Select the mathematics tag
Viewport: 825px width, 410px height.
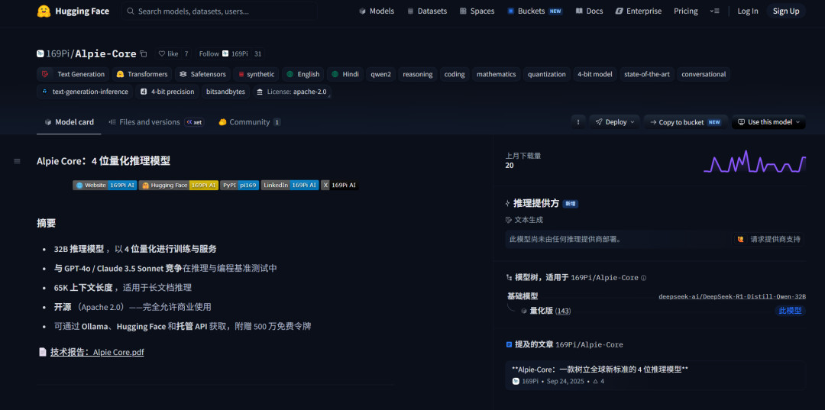[x=497, y=74]
